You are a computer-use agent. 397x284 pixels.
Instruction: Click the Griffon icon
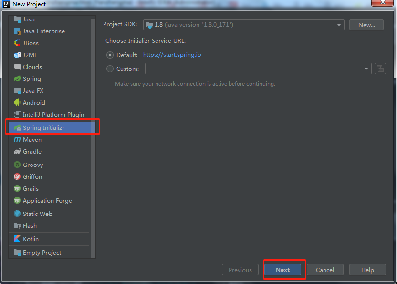pos(17,176)
